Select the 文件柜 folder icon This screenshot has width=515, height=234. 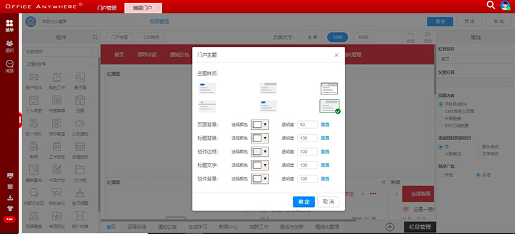tap(80, 170)
